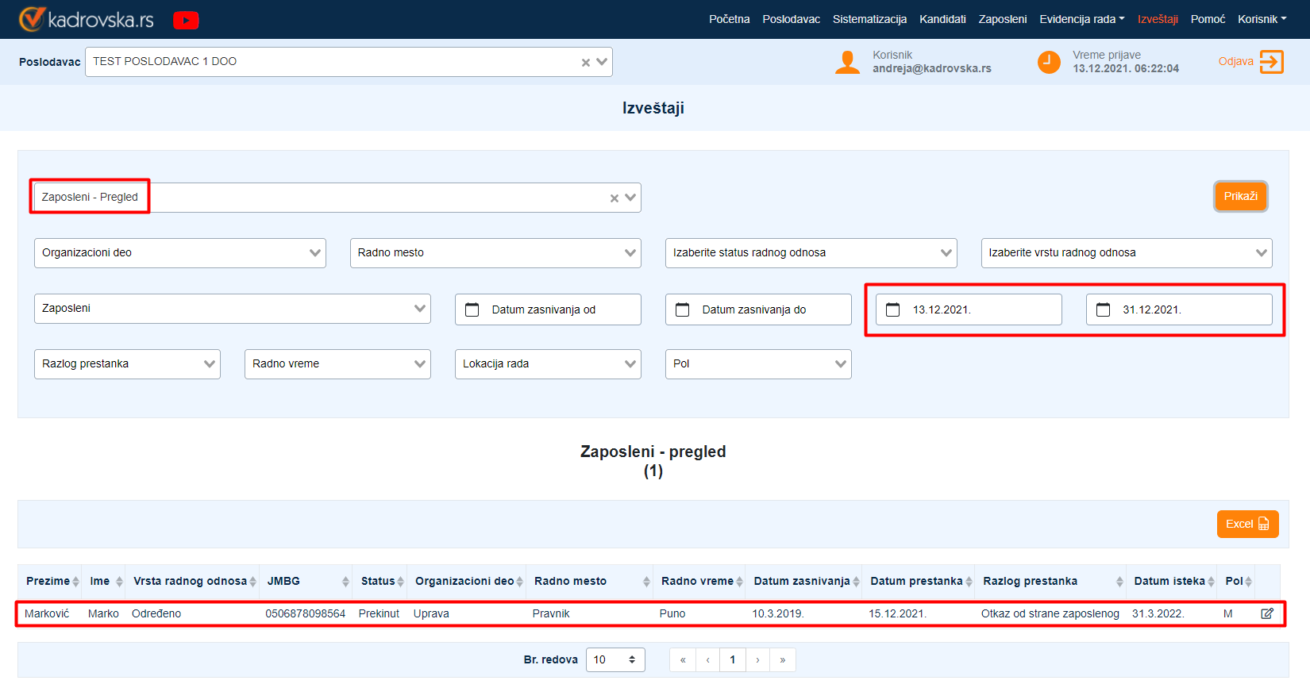Image resolution: width=1310 pixels, height=688 pixels.
Task: Export the report with Excel button
Action: pyautogui.click(x=1247, y=524)
